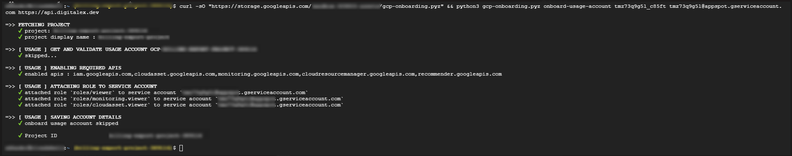
Task: Click the 'FETCHING PROJECT' section header
Action: tap(44, 25)
